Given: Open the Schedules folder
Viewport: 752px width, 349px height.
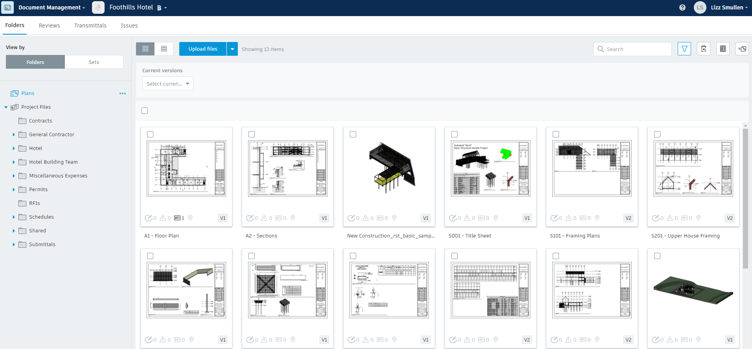Looking at the screenshot, I should [x=41, y=217].
